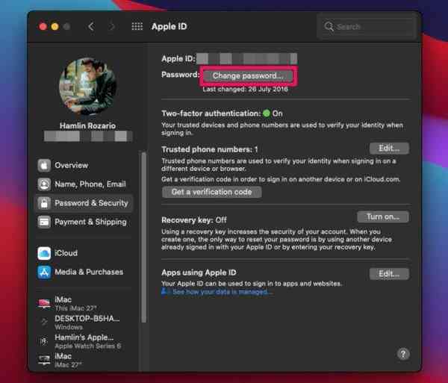Open help with the question mark button
Image resolution: width=448 pixels, height=383 pixels.
[403, 354]
